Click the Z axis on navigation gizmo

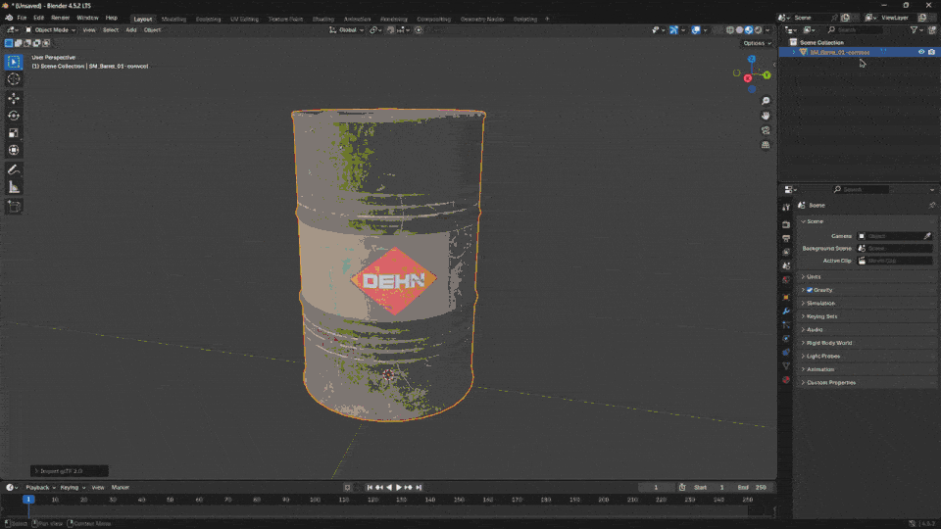[752, 60]
